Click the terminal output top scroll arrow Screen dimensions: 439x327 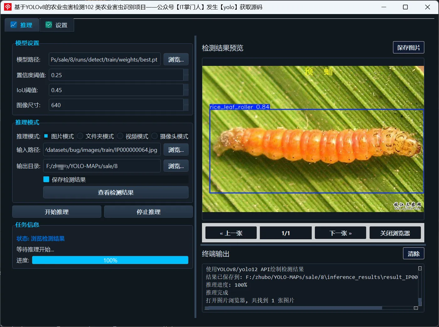pyautogui.click(x=420, y=268)
